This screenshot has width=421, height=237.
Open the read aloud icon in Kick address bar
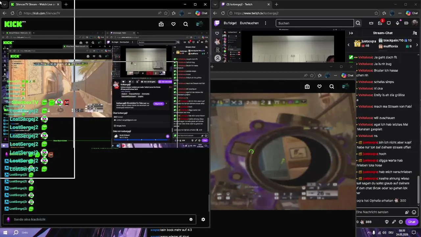(x=160, y=13)
